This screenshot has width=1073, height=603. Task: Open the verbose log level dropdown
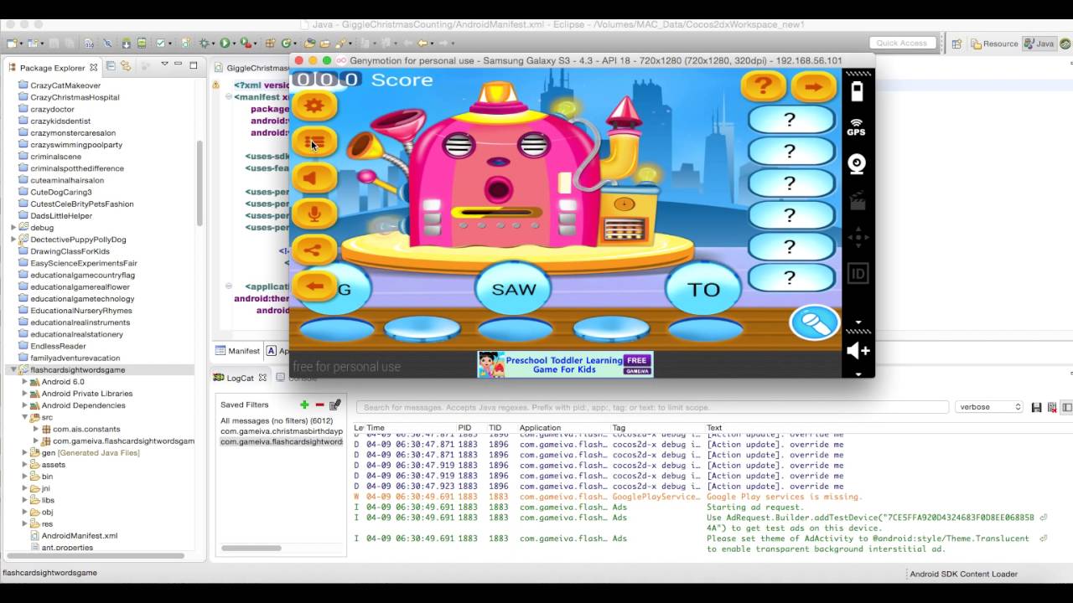989,407
